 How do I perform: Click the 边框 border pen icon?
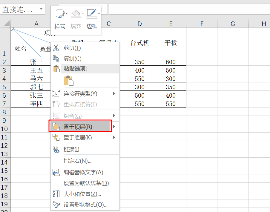91,12
